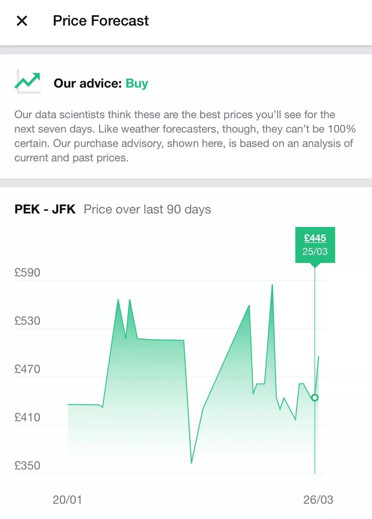Screen dimensions: 372x519
Task: Tap 'Price over last 90 days' subtitle
Action: [147, 209]
